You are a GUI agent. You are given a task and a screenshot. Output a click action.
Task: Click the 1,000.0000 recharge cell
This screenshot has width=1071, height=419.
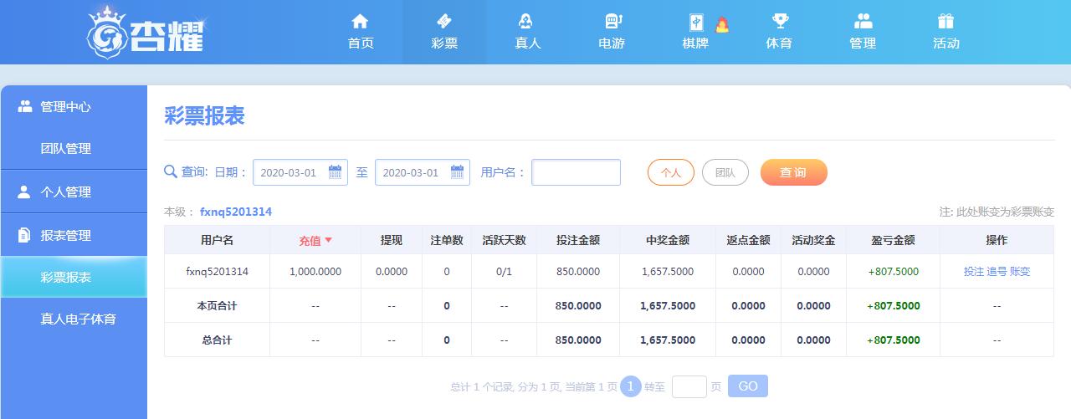point(315,272)
